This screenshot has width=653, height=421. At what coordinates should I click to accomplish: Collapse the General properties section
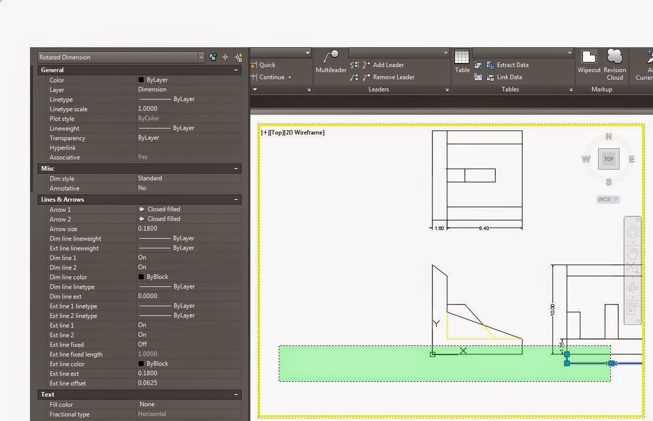236,70
